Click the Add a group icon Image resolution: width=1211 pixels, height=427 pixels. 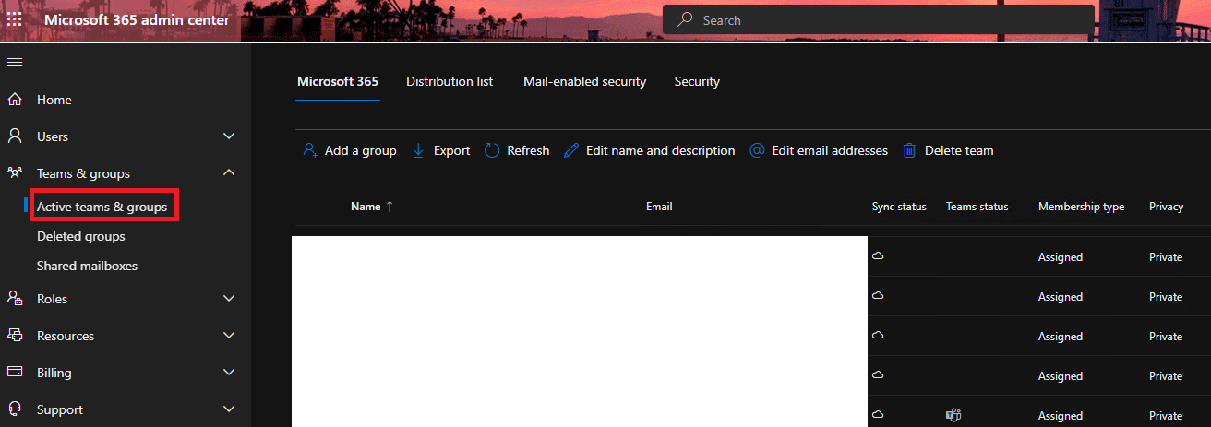point(310,150)
